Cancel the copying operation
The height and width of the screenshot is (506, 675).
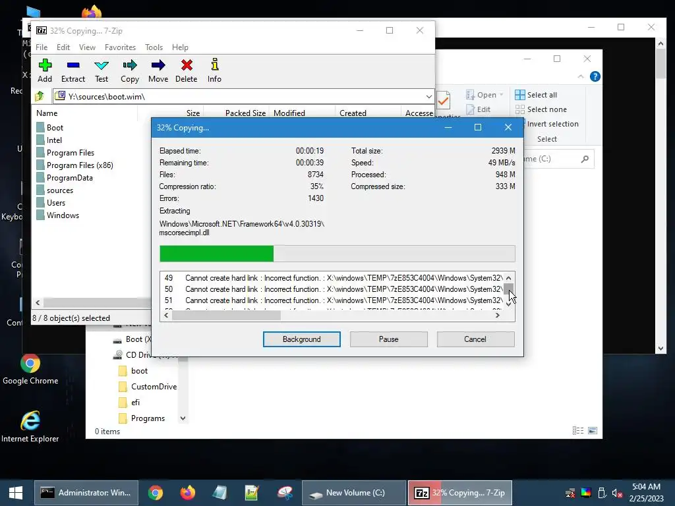point(475,339)
